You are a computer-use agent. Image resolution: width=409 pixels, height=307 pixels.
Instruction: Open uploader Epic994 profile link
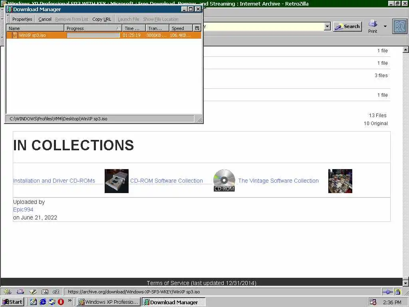tap(23, 209)
